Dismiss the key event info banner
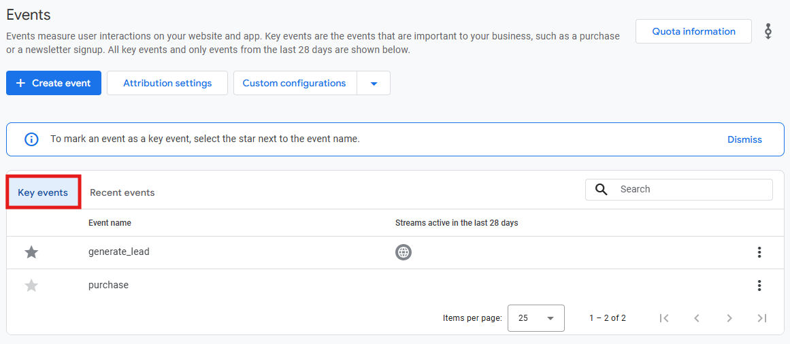 744,139
